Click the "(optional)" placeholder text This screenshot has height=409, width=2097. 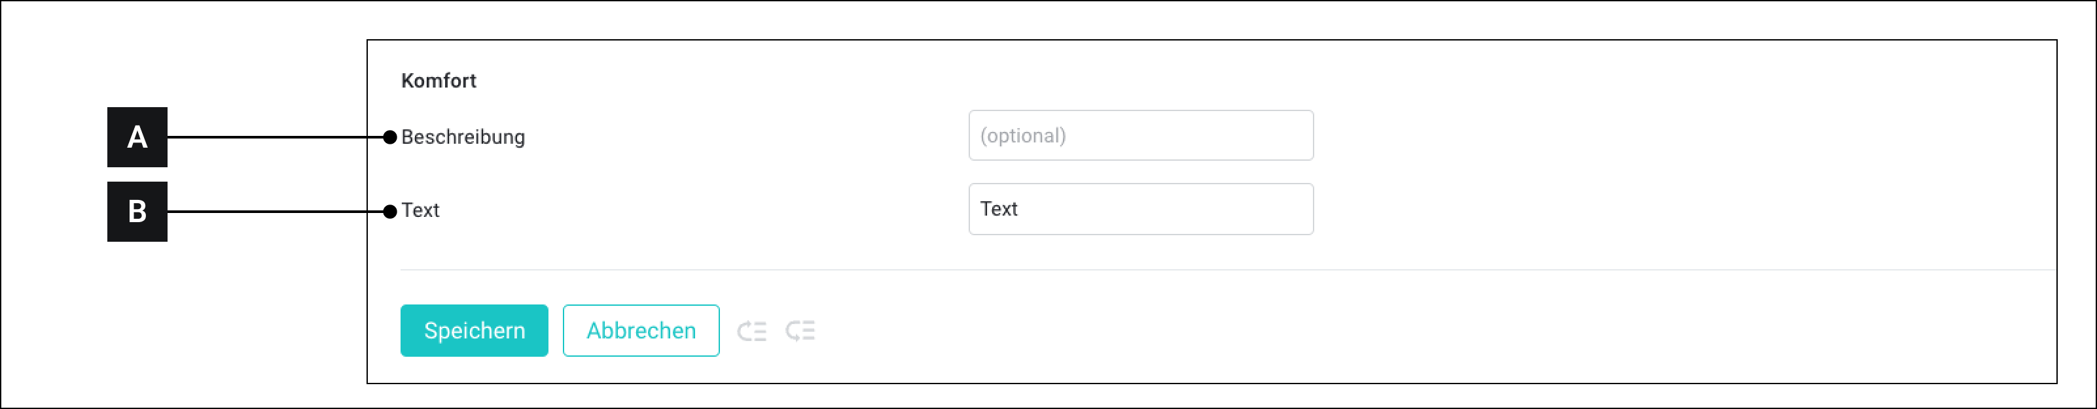1022,136
